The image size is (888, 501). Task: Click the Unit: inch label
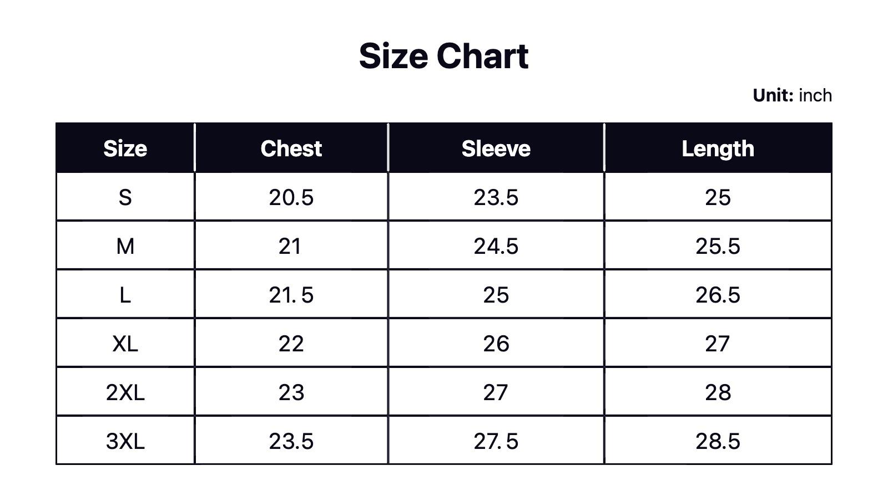pyautogui.click(x=792, y=95)
